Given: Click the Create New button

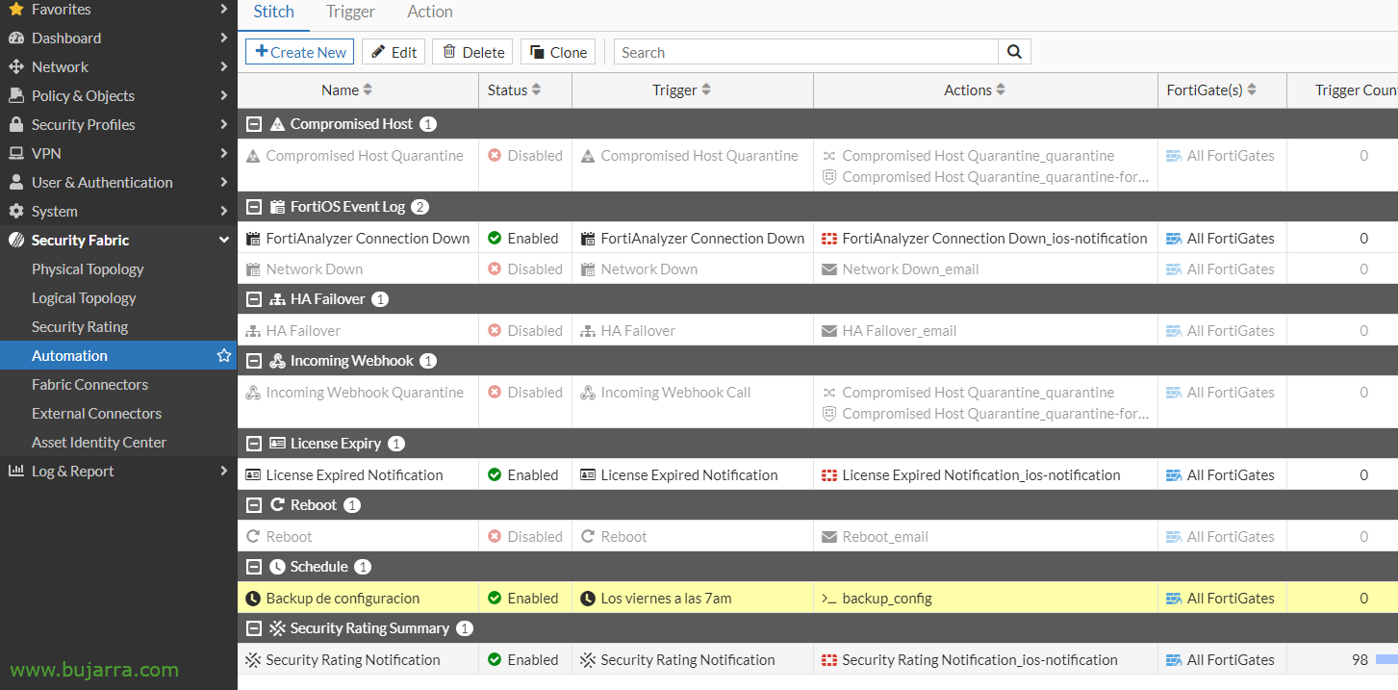Looking at the screenshot, I should pos(300,52).
